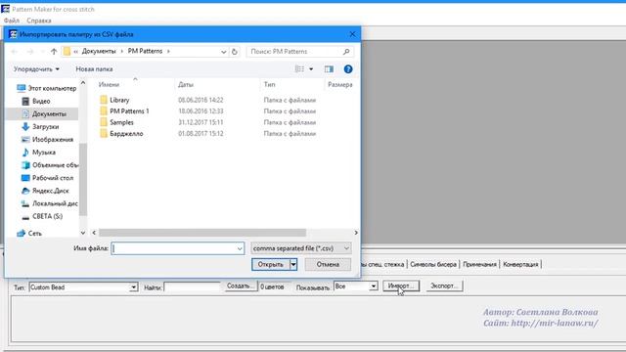Refresh the PM Patterns folder view

click(235, 52)
